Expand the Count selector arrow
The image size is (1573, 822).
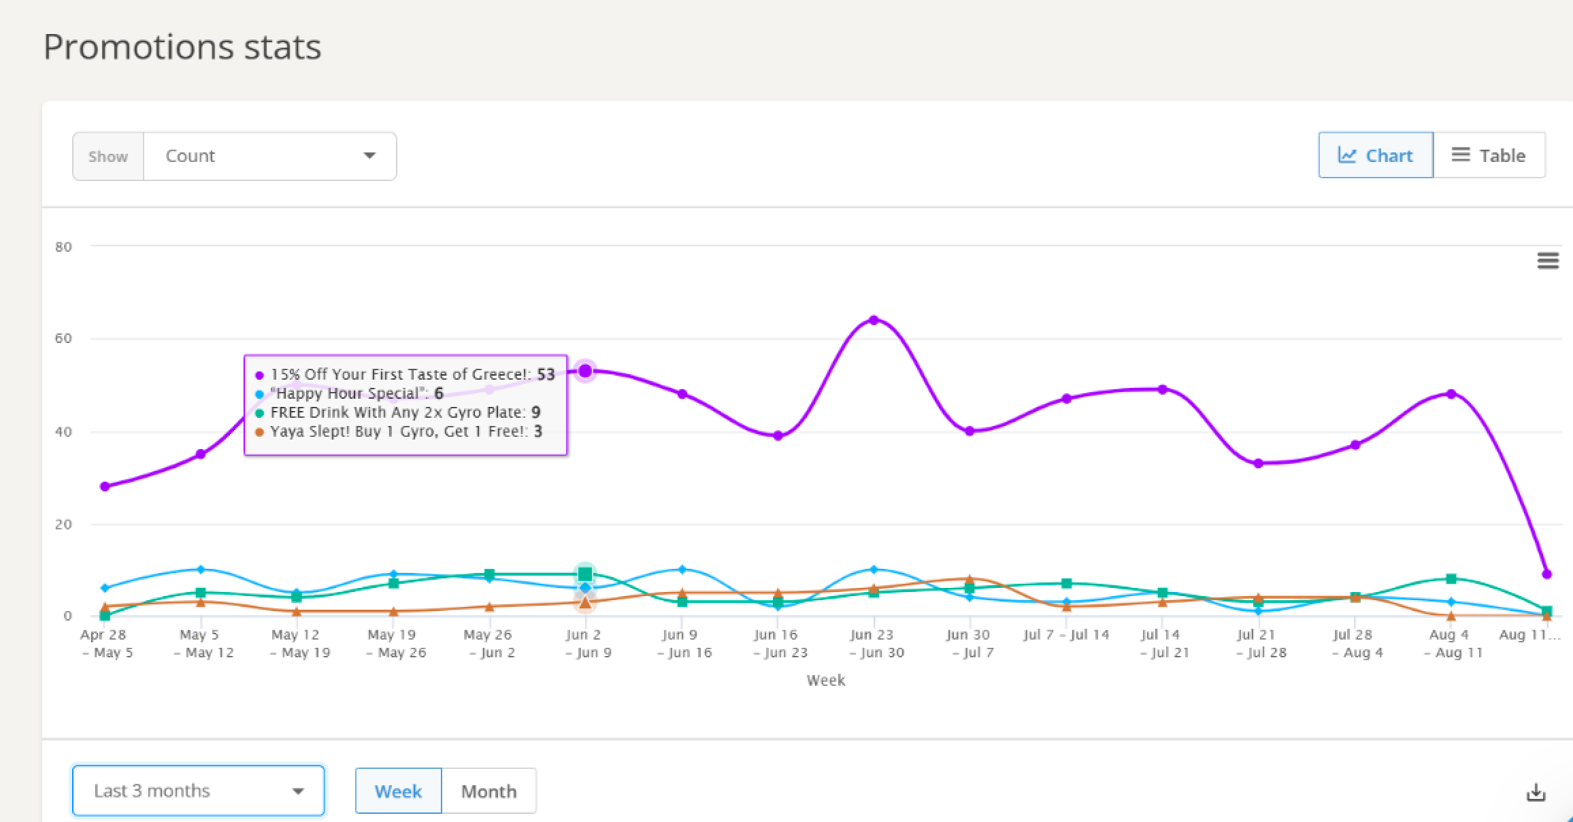369,156
